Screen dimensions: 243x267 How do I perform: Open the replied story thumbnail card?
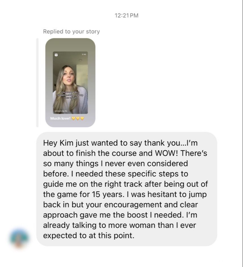click(x=70, y=83)
